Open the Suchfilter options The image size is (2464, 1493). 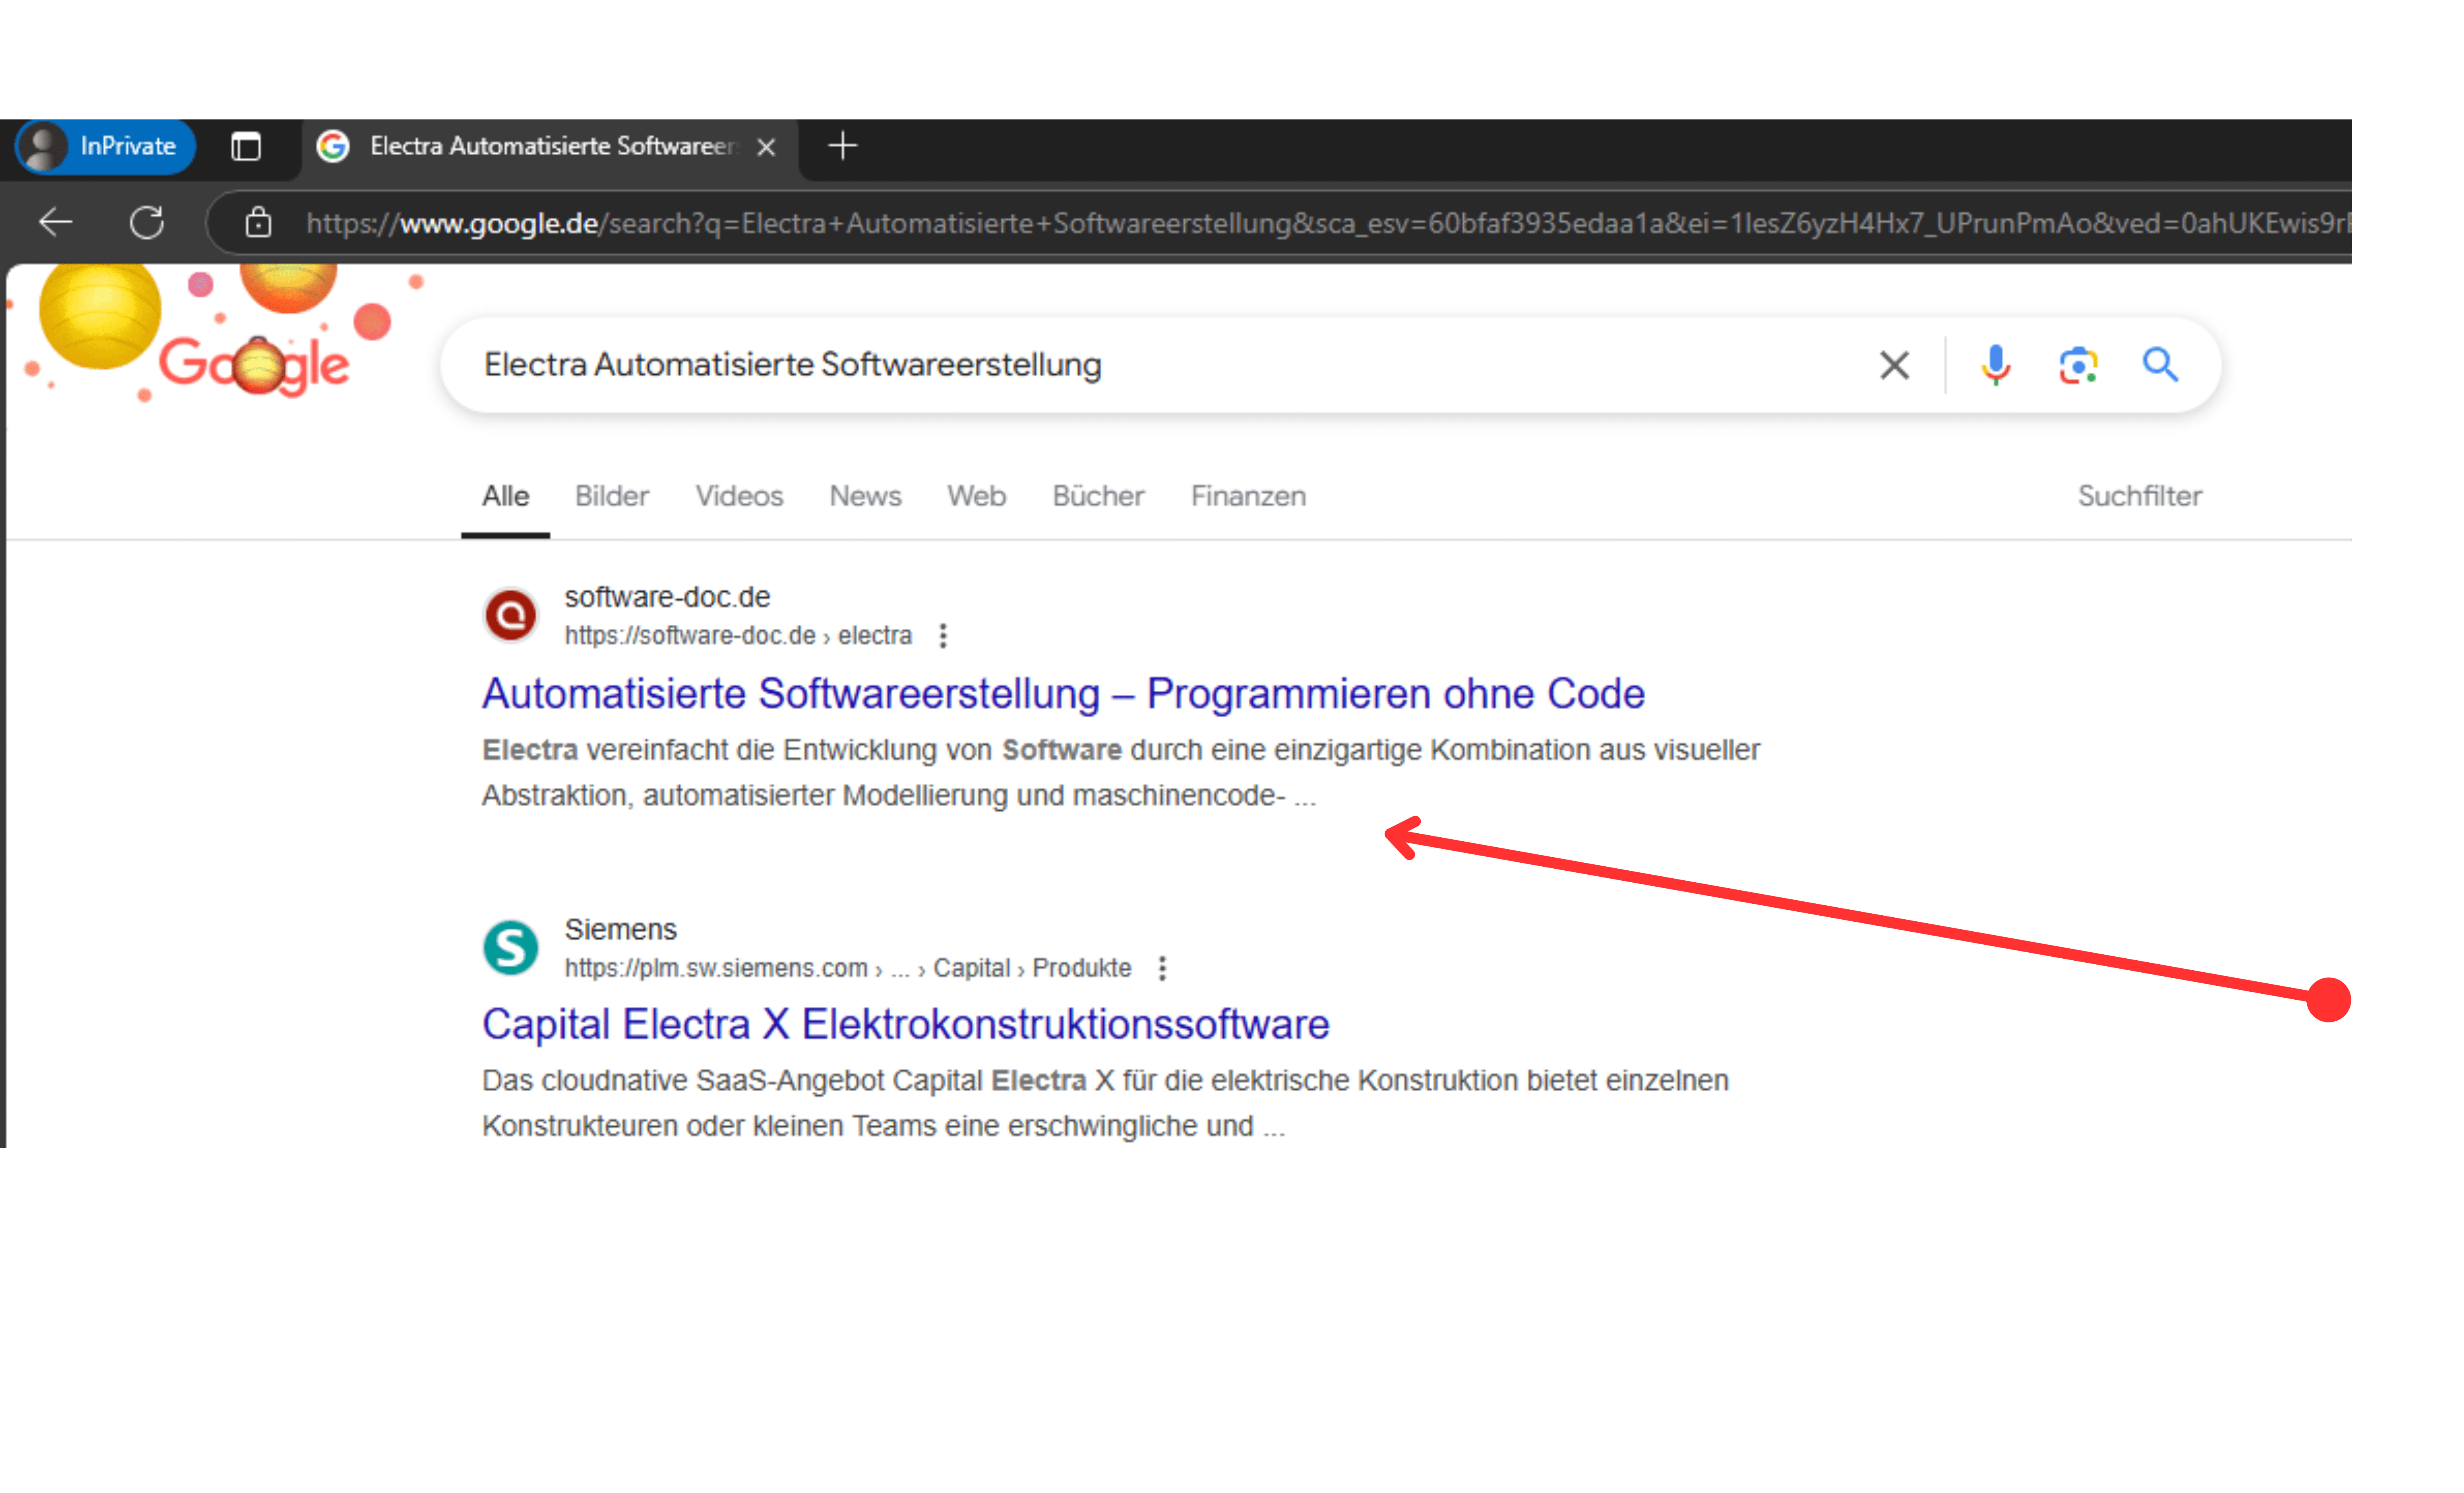[x=2140, y=497]
